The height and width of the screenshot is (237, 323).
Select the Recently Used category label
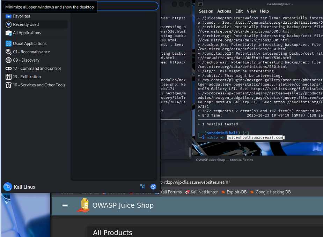[26, 25]
